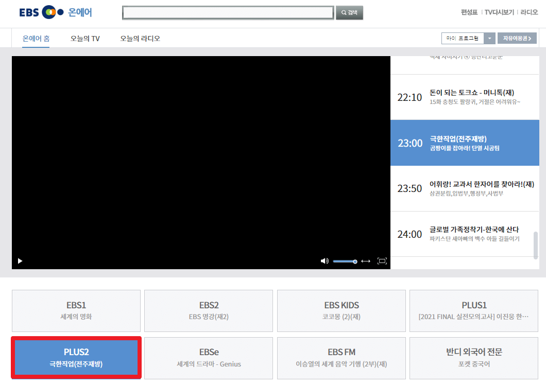Image resolution: width=546 pixels, height=385 pixels.
Task: Select the 22:10 머니톡 schedule entry
Action: point(465,97)
